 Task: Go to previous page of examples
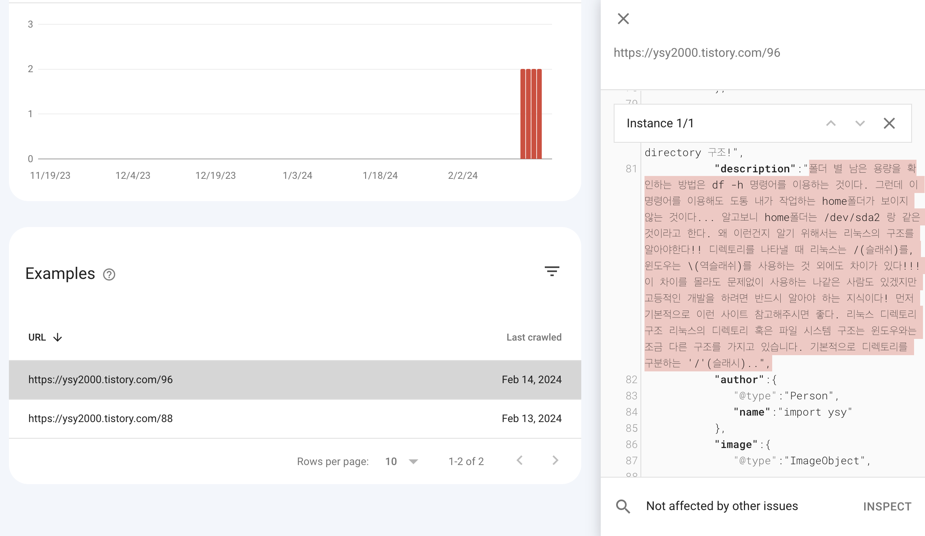pyautogui.click(x=520, y=461)
